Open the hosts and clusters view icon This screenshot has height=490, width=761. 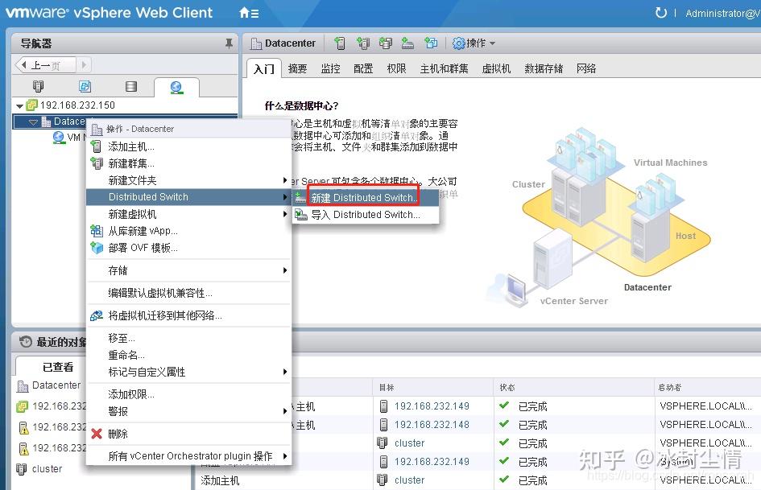coord(38,86)
